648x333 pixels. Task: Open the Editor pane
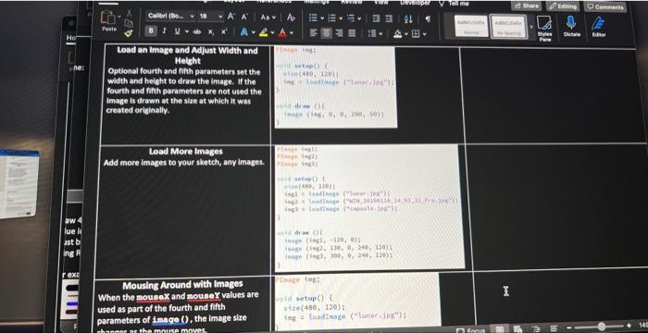click(598, 27)
